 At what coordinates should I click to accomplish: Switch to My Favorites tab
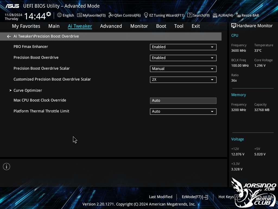pyautogui.click(x=26, y=26)
